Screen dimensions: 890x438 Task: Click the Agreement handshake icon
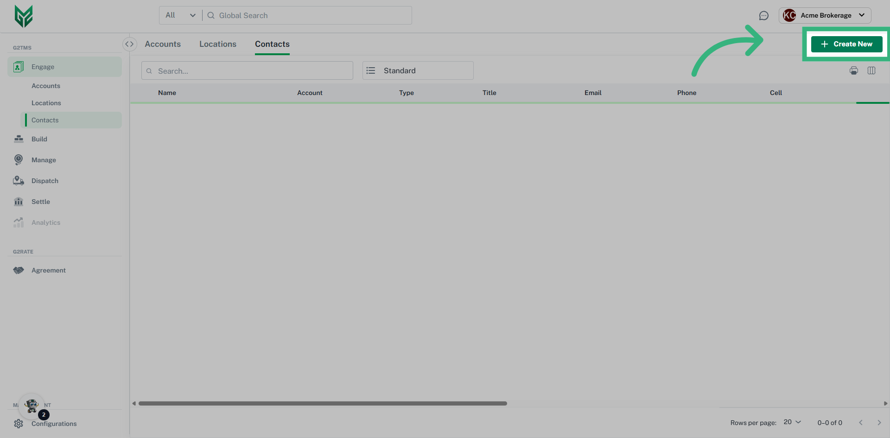coord(19,270)
